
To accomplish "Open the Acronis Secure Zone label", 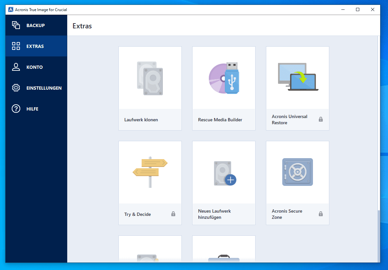I will (287, 214).
